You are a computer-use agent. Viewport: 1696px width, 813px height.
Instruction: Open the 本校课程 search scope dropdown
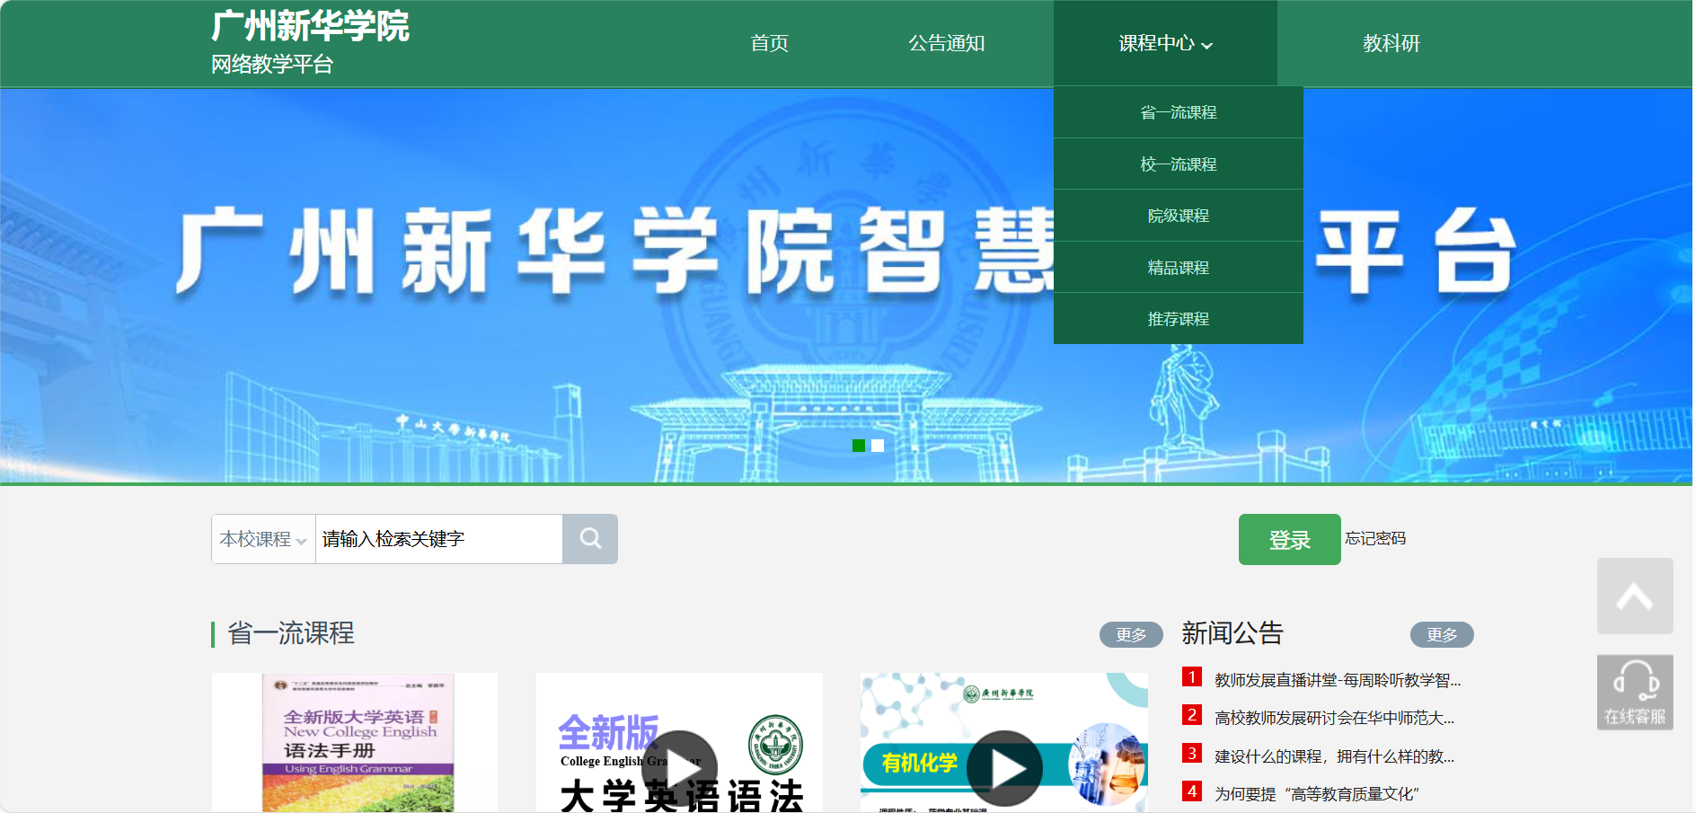[x=263, y=539]
